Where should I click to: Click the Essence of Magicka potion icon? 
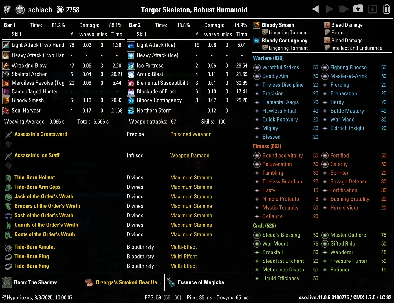coord(171,282)
